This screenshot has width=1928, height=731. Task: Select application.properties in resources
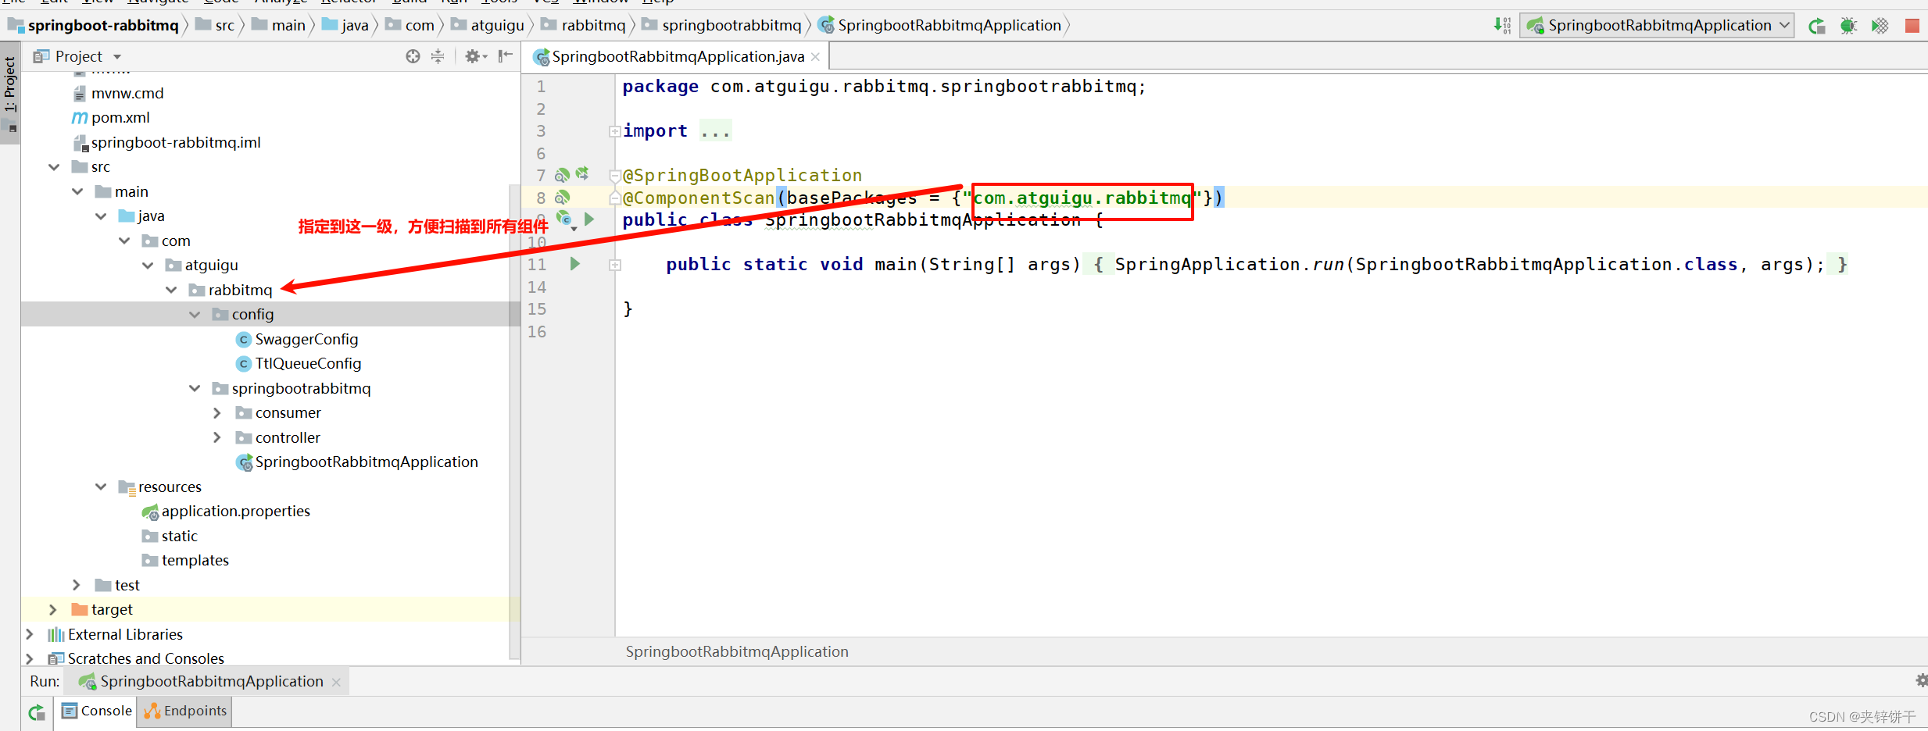235,511
